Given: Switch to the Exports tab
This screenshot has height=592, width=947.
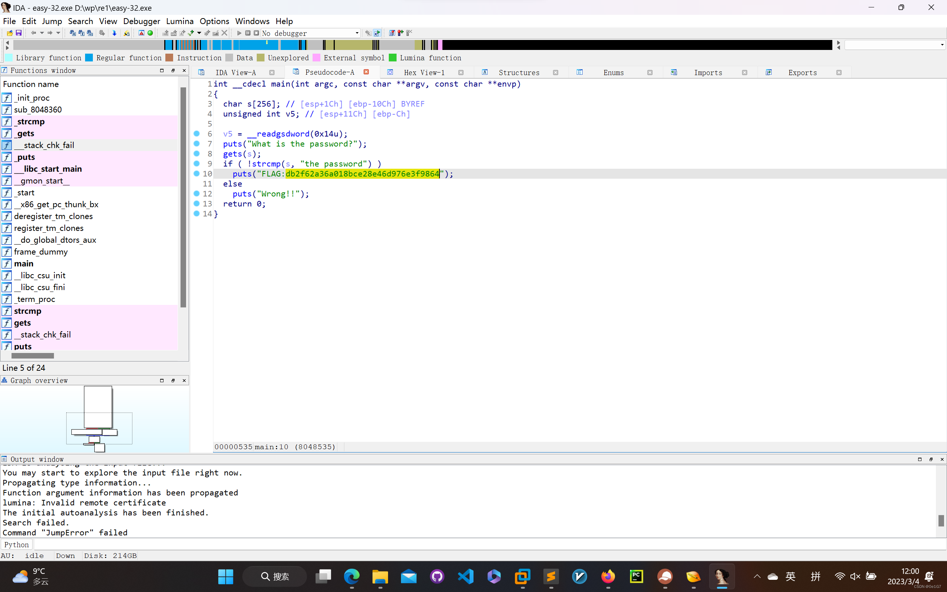Looking at the screenshot, I should point(803,73).
